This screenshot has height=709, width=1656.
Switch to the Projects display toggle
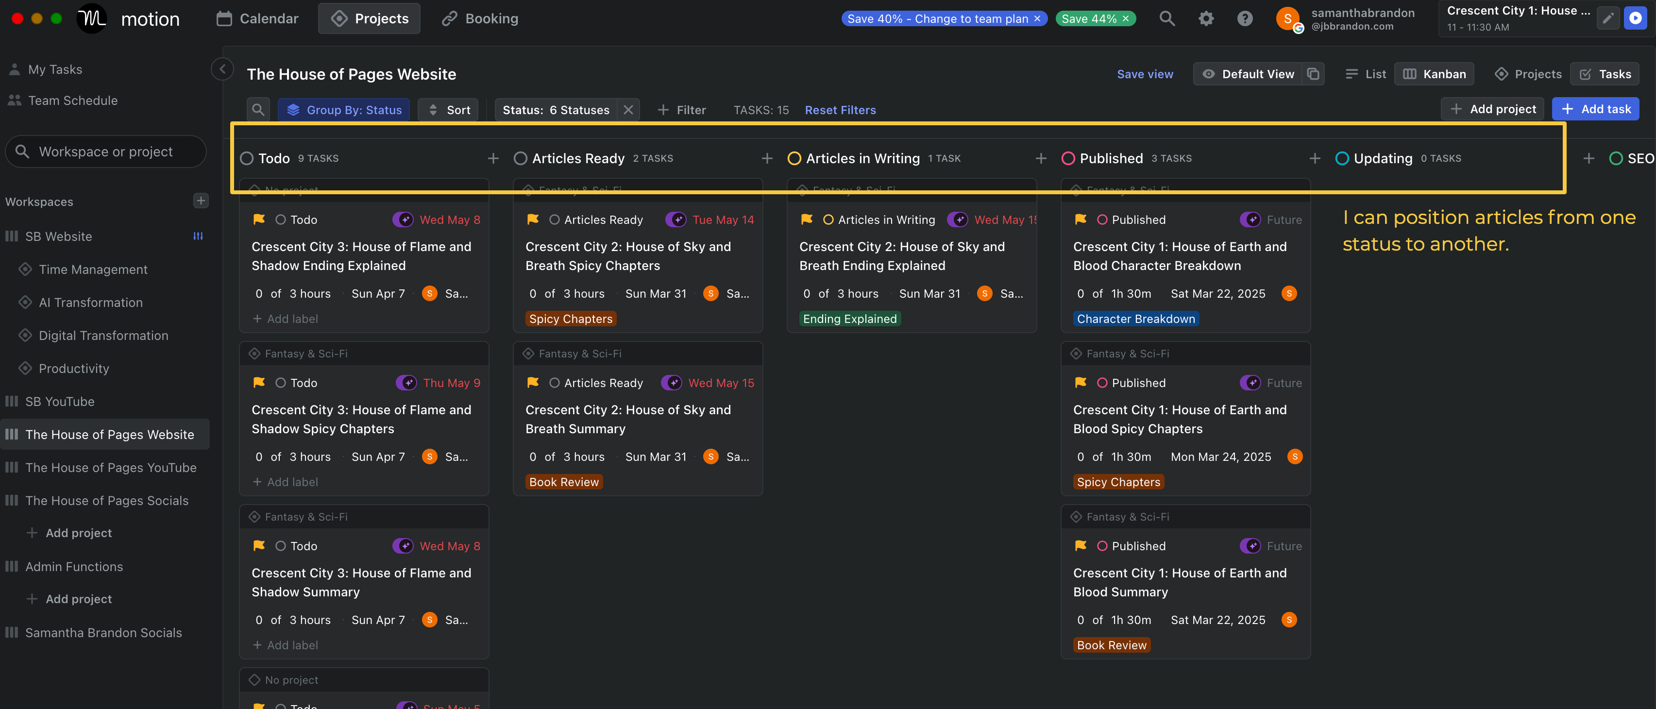1527,74
